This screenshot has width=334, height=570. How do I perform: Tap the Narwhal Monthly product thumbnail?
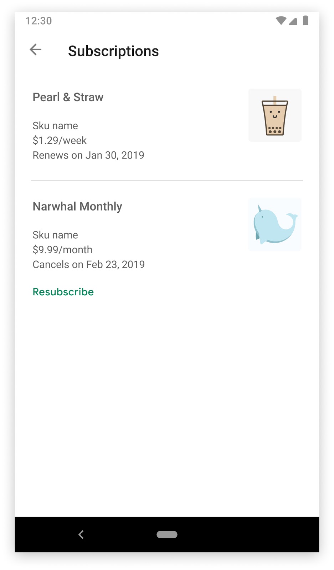coord(274,224)
